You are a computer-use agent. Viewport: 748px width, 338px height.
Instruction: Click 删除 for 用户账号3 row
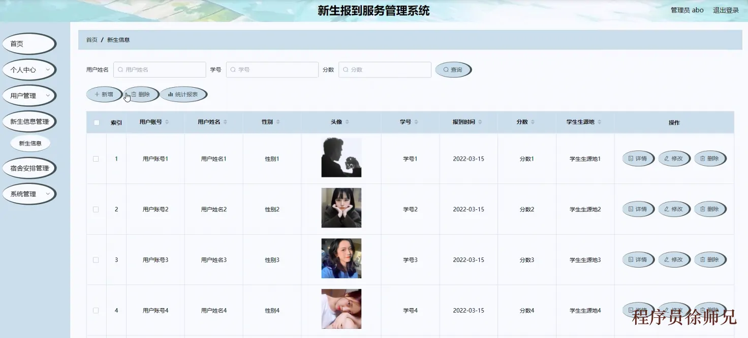(710, 260)
